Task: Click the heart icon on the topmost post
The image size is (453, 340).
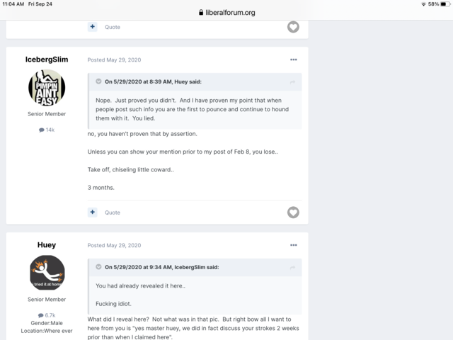Action: pyautogui.click(x=293, y=27)
